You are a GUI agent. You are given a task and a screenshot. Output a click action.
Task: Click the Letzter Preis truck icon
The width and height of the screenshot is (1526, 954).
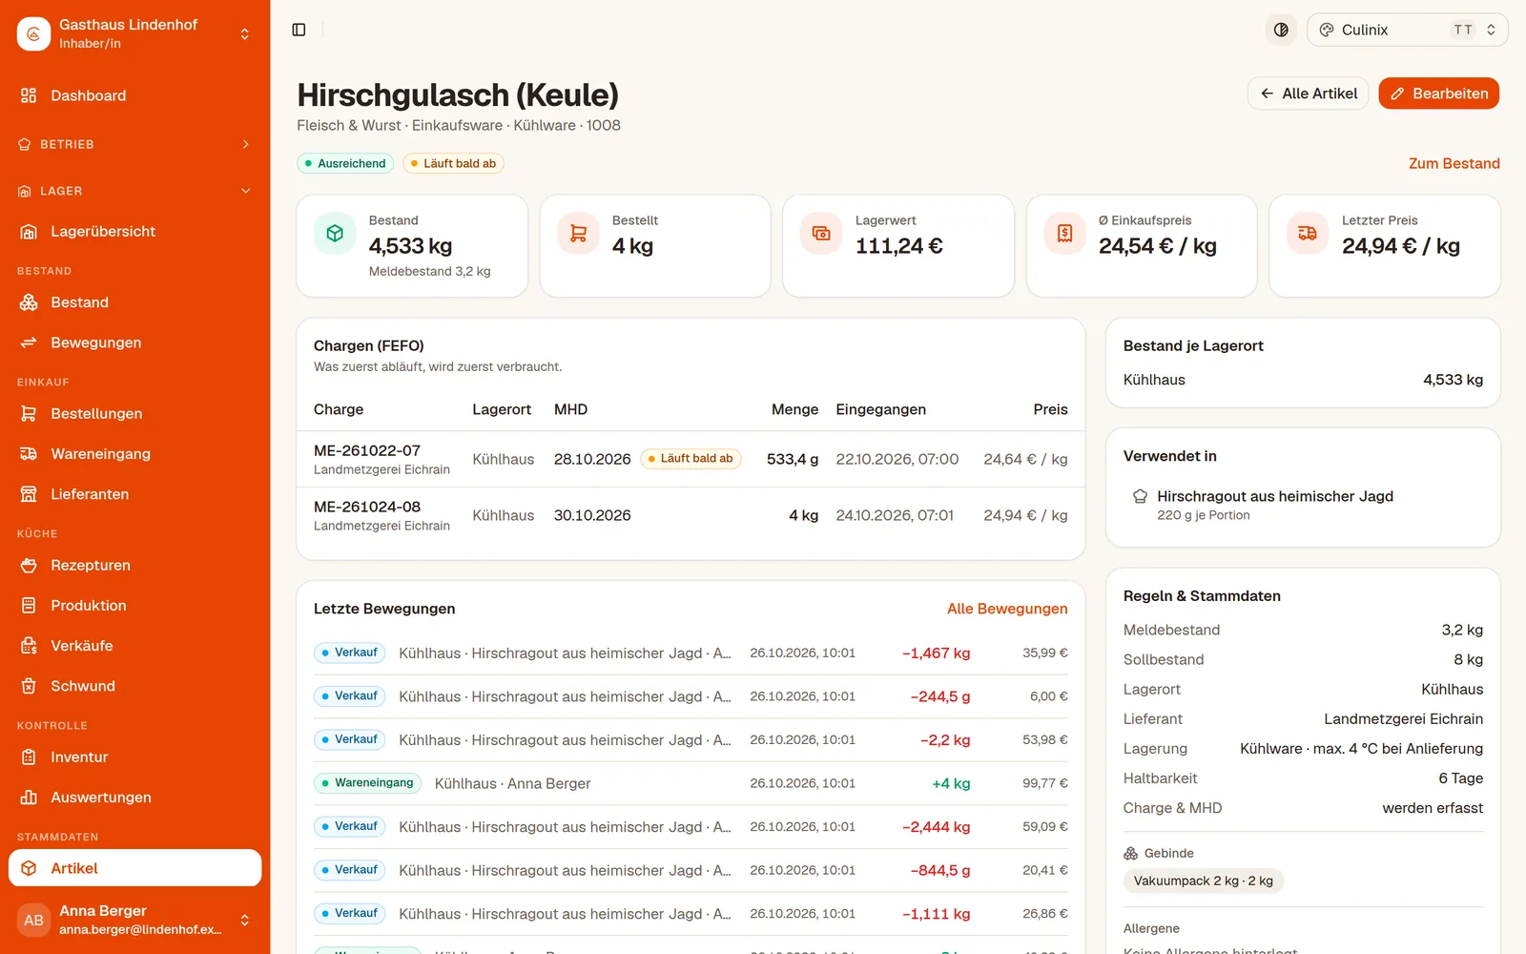[1308, 234]
